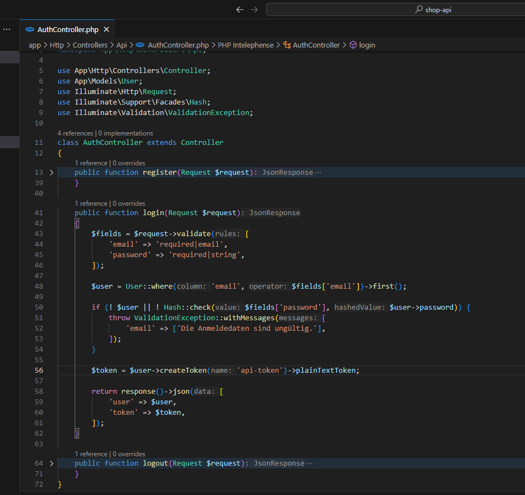Screen dimensions: 525x495
Task: Click '1 reference' code lens above login function
Action: [x=91, y=204]
